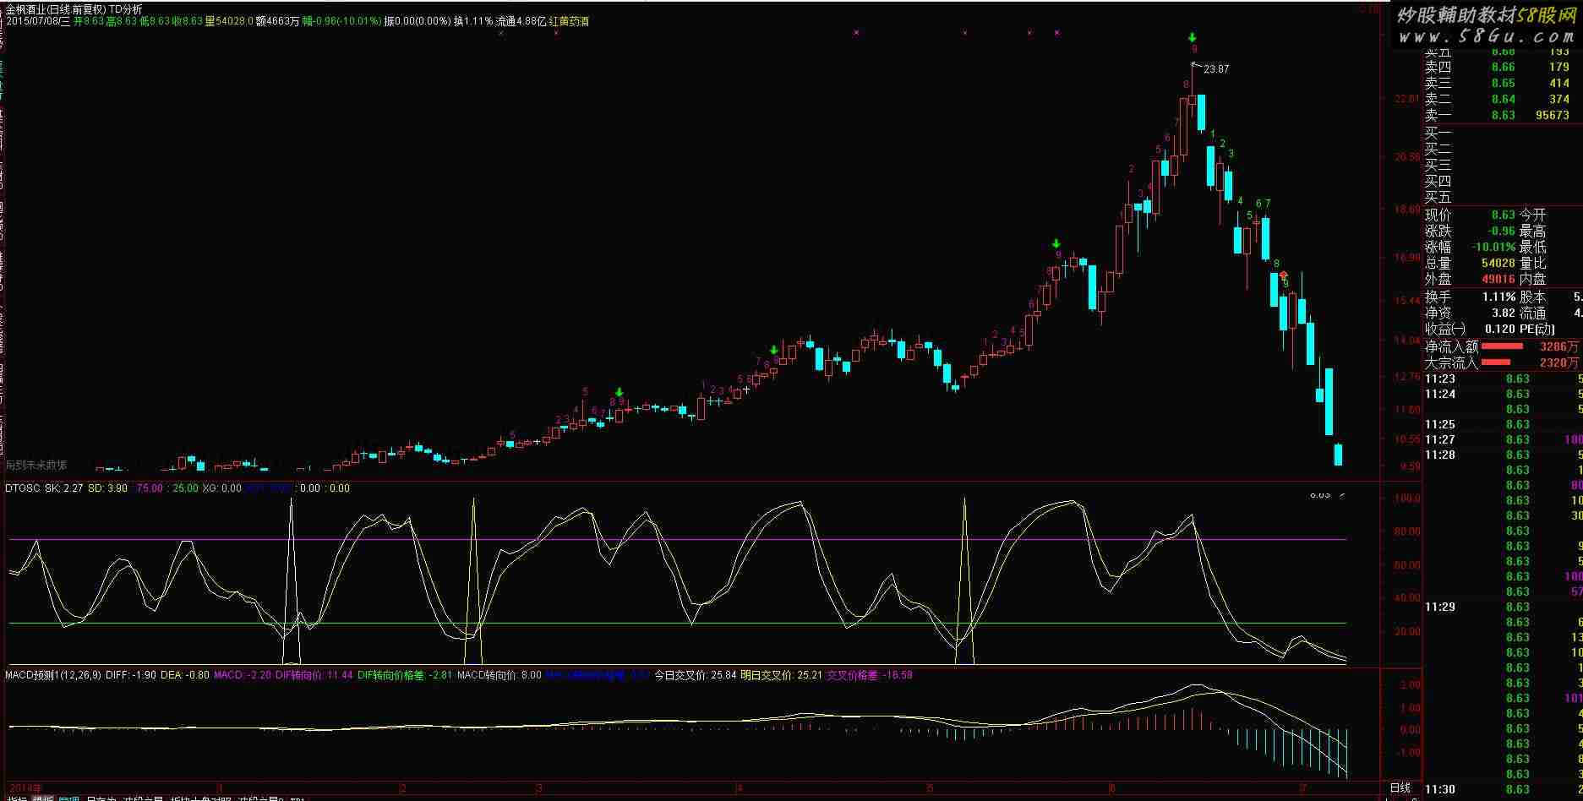Select the 11:30 tick trade row
This screenshot has width=1583, height=801.
pyautogui.click(x=1503, y=790)
